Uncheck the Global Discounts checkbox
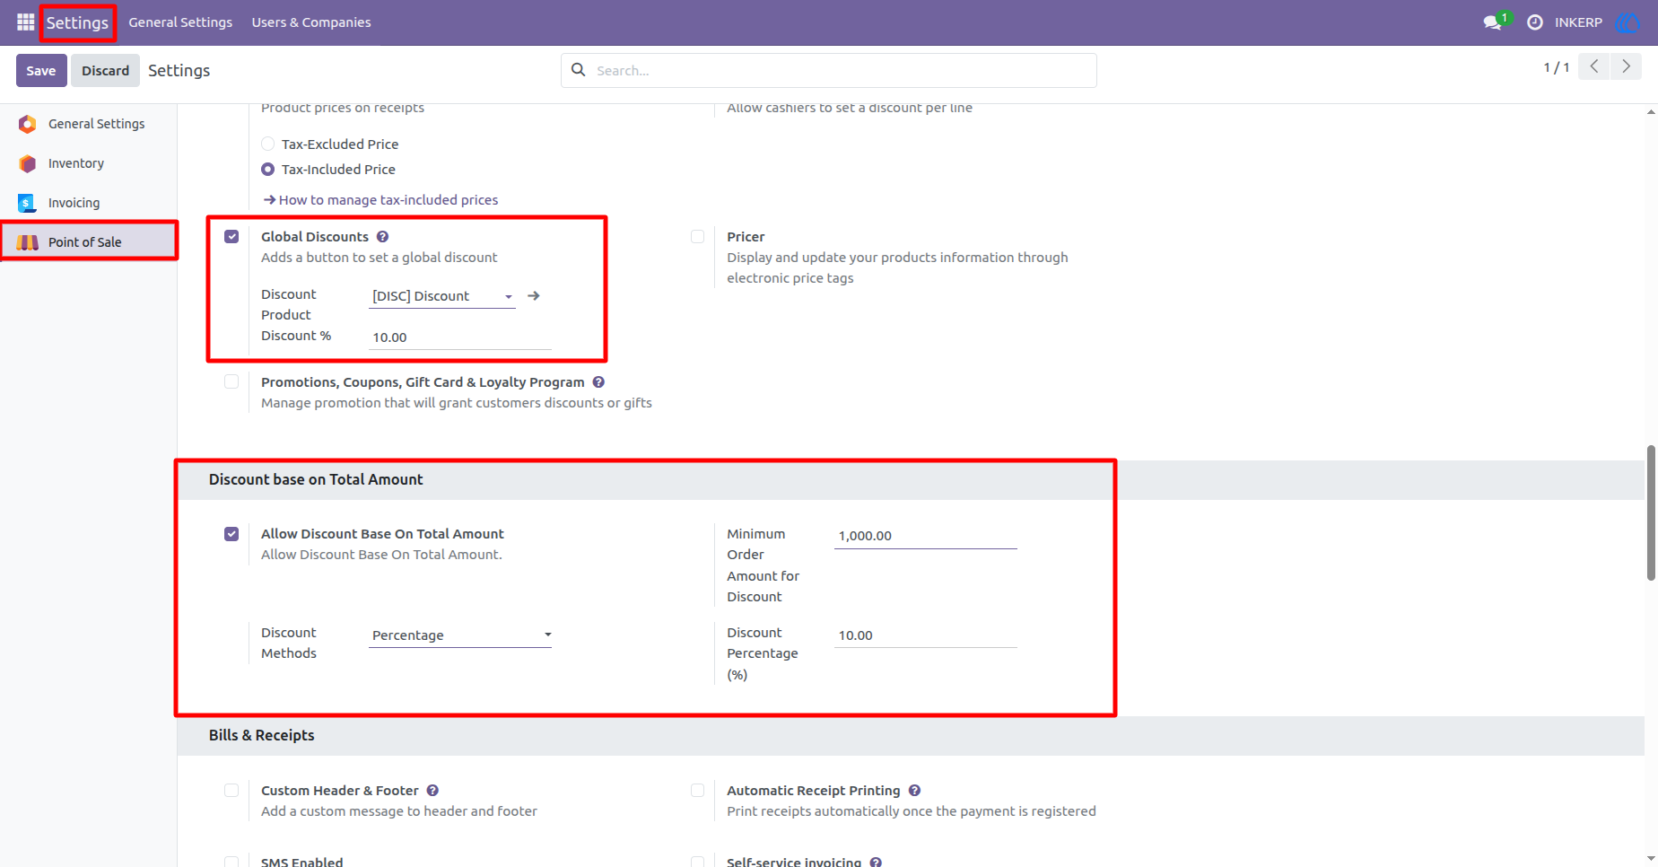The height and width of the screenshot is (867, 1658). tap(231, 237)
